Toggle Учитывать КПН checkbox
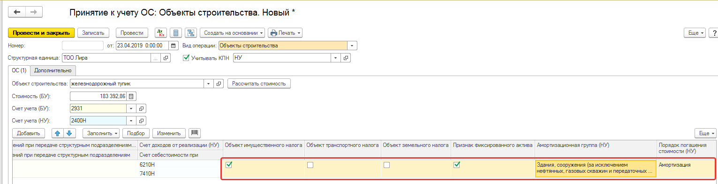718x184 pixels. pos(186,58)
